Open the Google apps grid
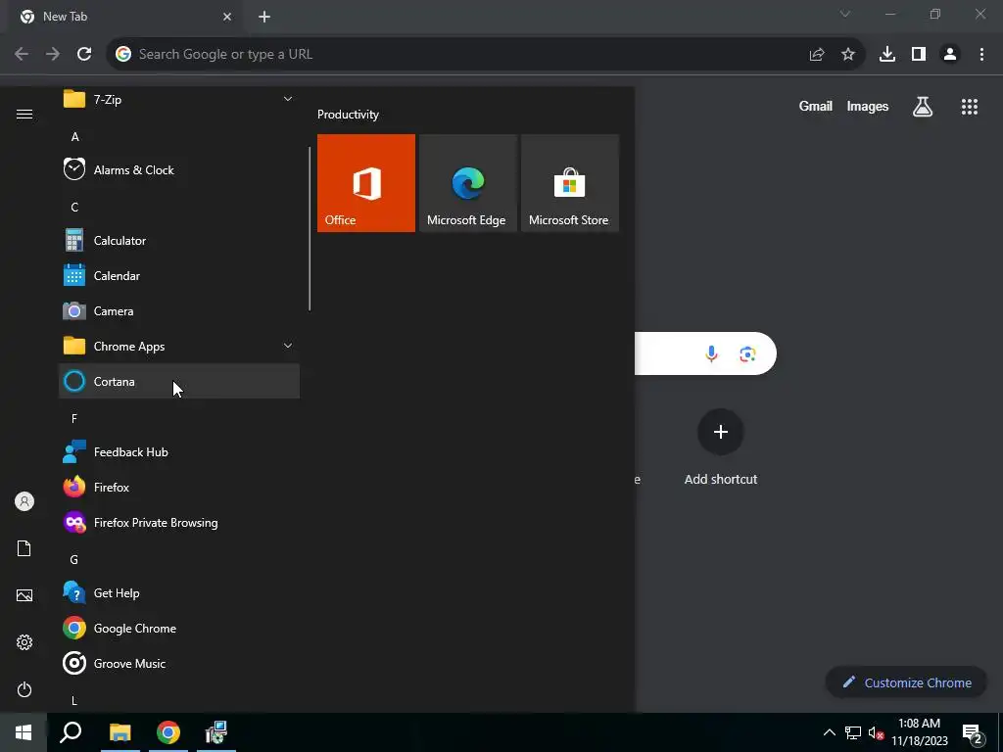Viewport: 1003px width, 752px height. [970, 107]
